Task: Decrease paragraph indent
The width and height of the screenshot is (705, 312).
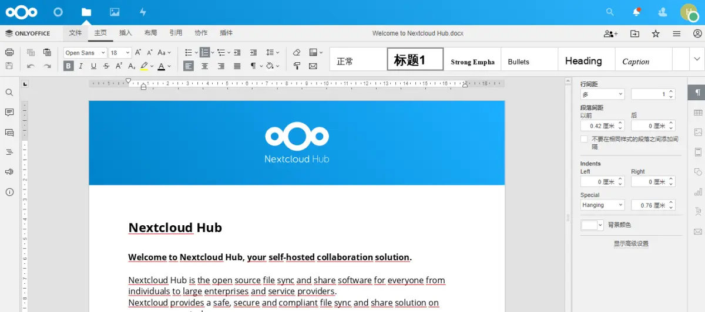Action: [237, 52]
